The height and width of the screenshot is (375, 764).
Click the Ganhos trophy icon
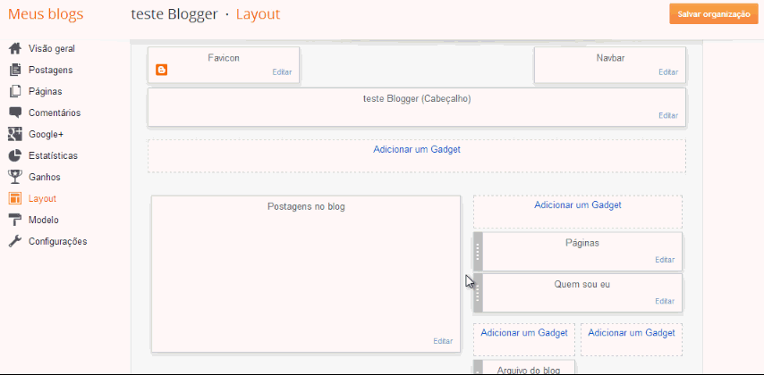[15, 177]
